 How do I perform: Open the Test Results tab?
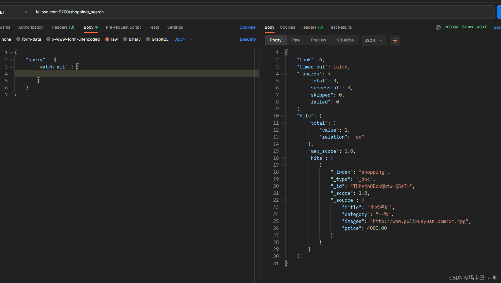click(x=340, y=27)
